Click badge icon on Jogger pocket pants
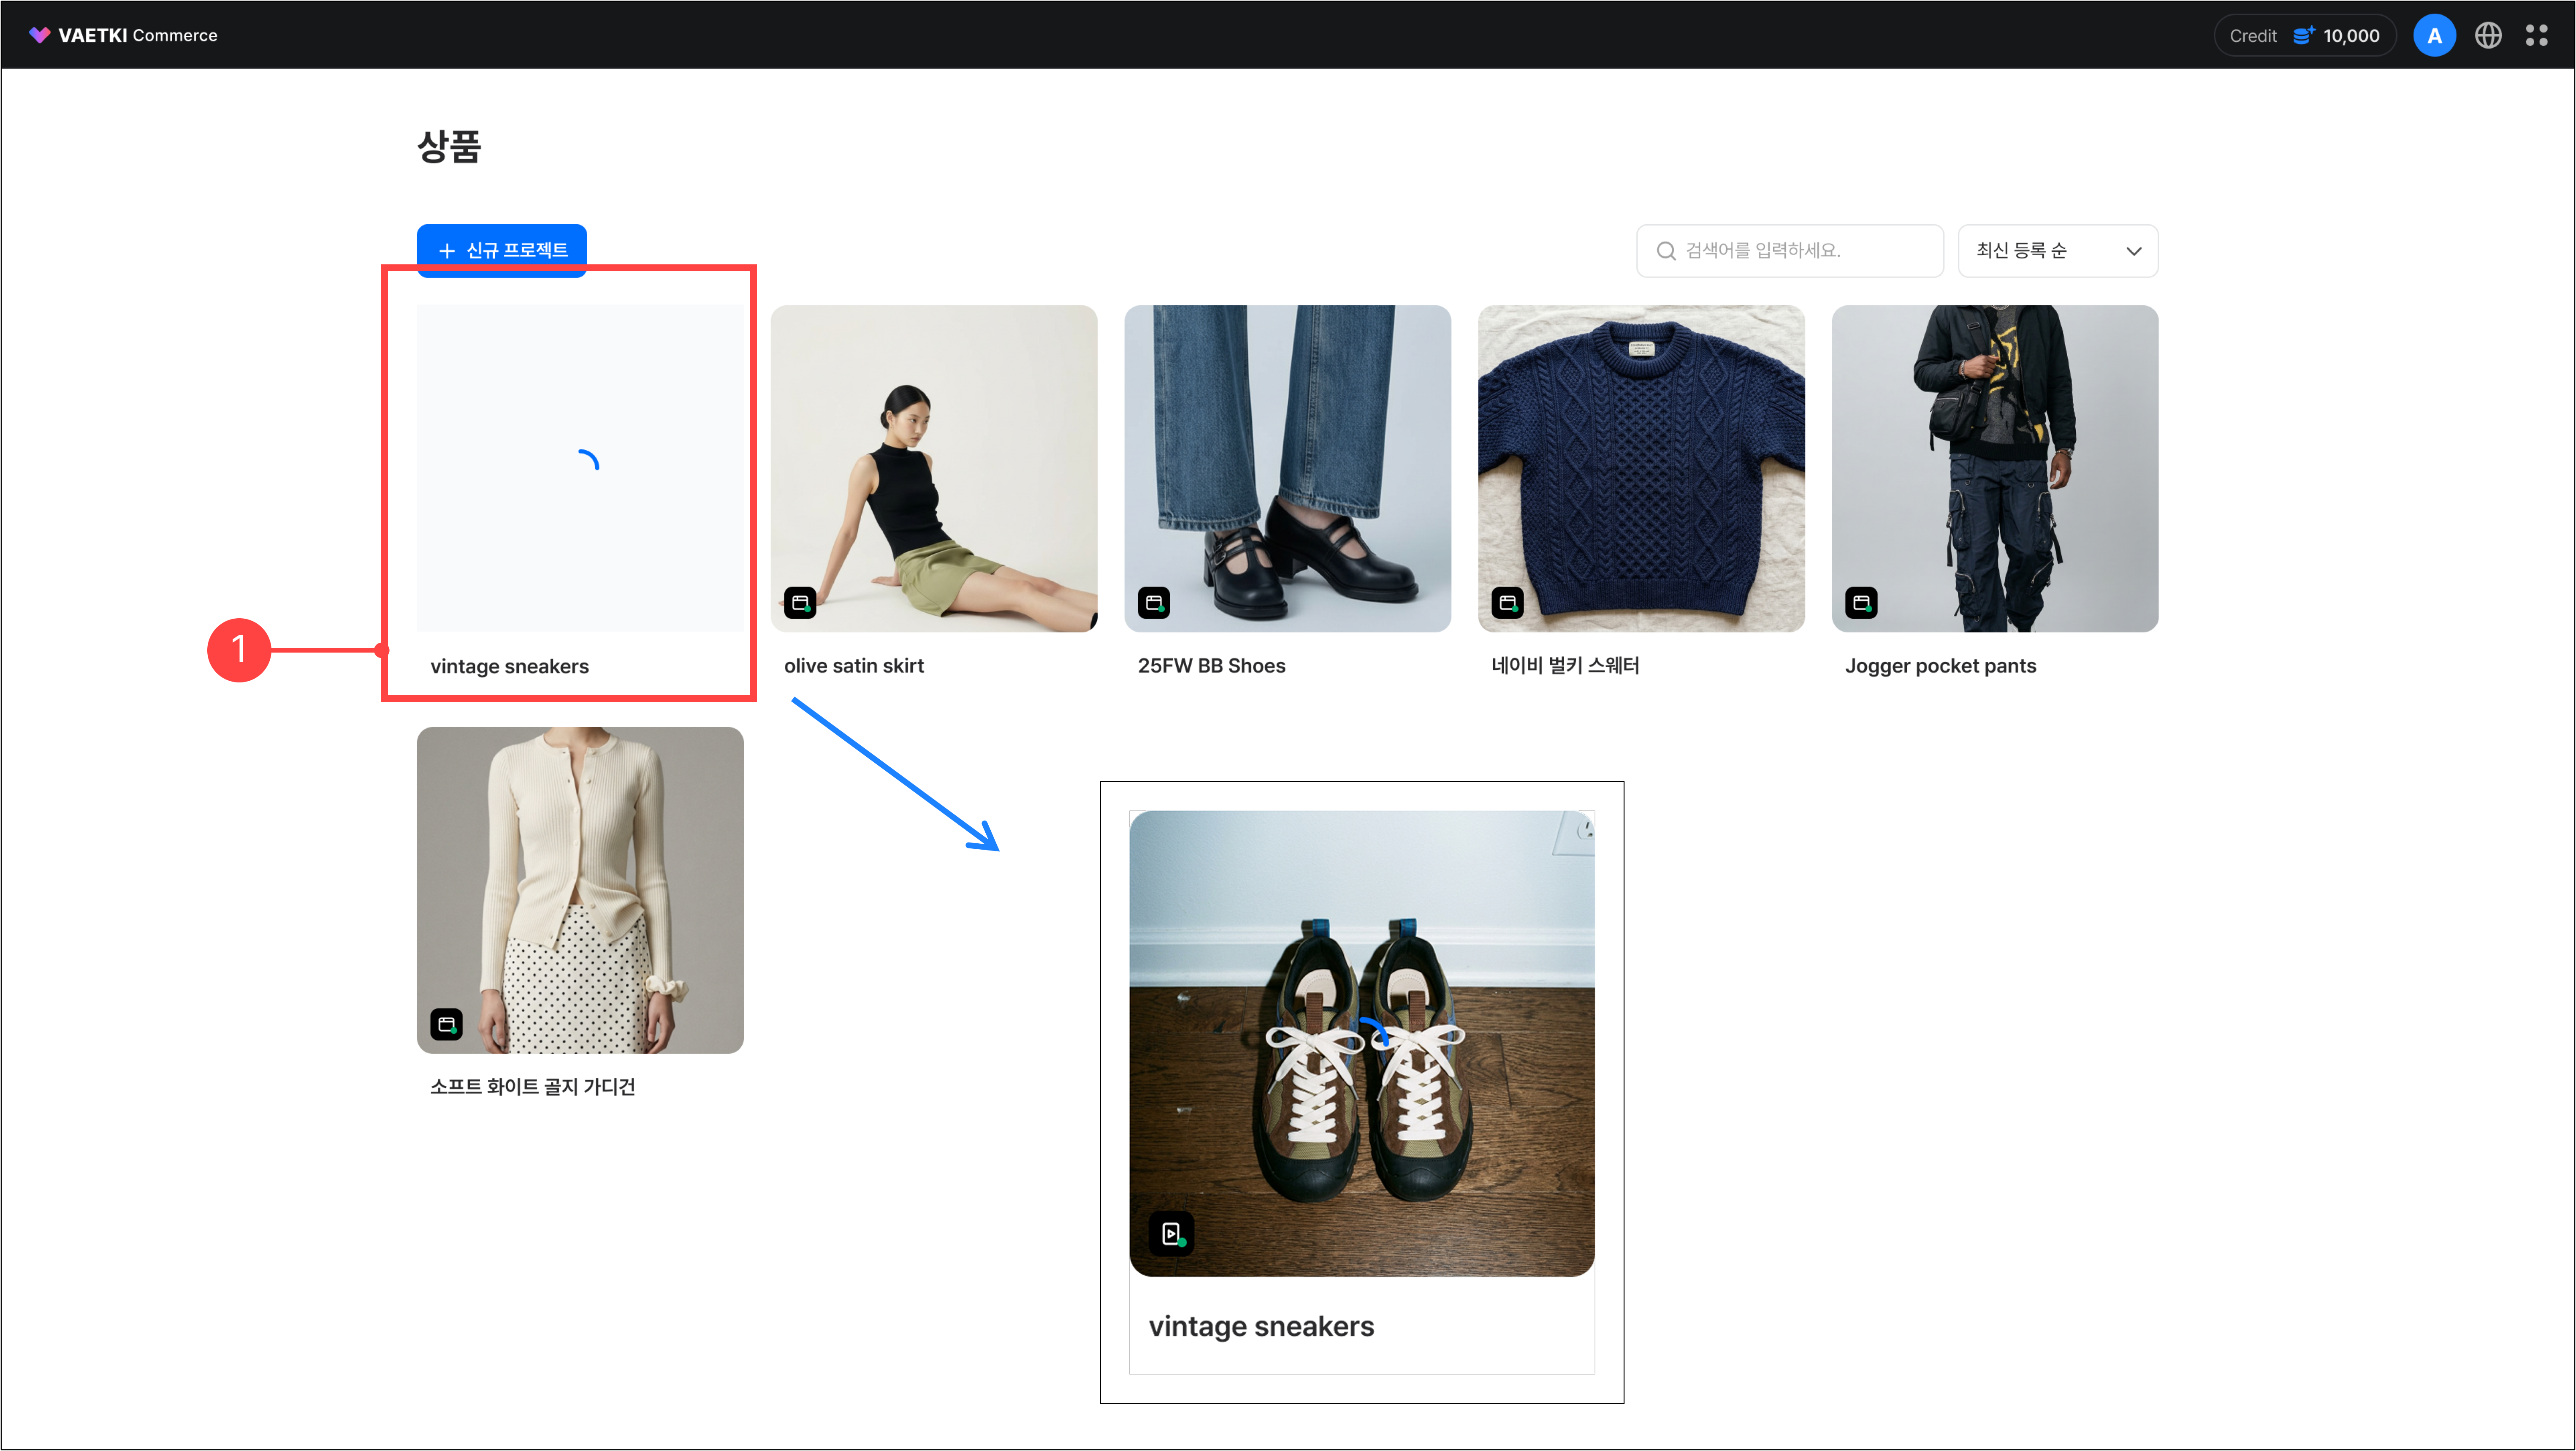The width and height of the screenshot is (2576, 1451). (x=1861, y=603)
